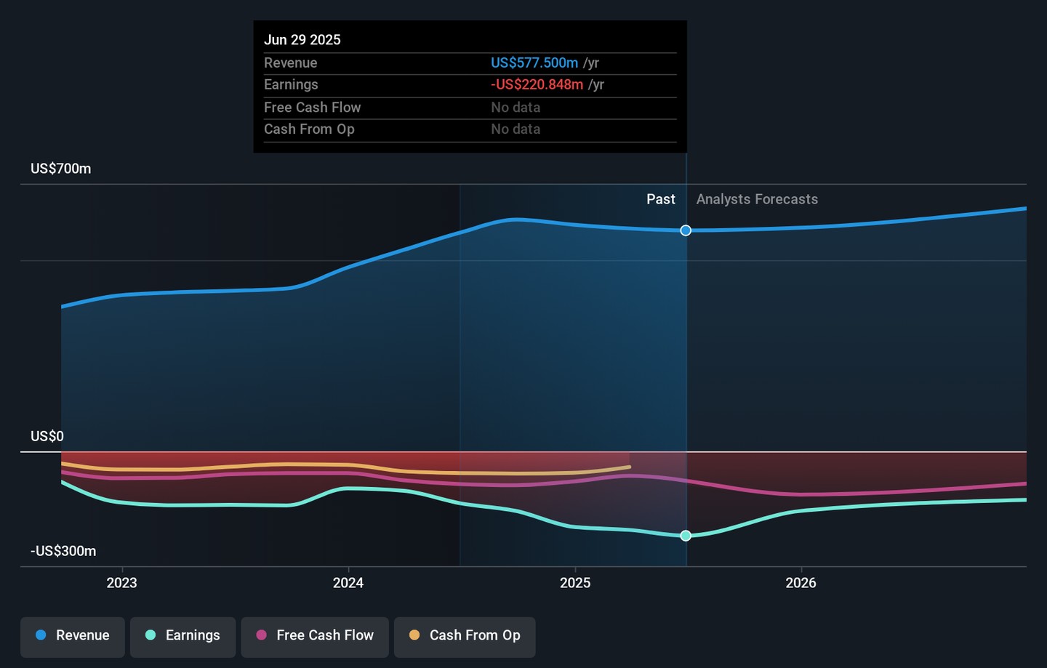Click the pink Free Cash Flow dot
1047x668 pixels.
tap(262, 635)
